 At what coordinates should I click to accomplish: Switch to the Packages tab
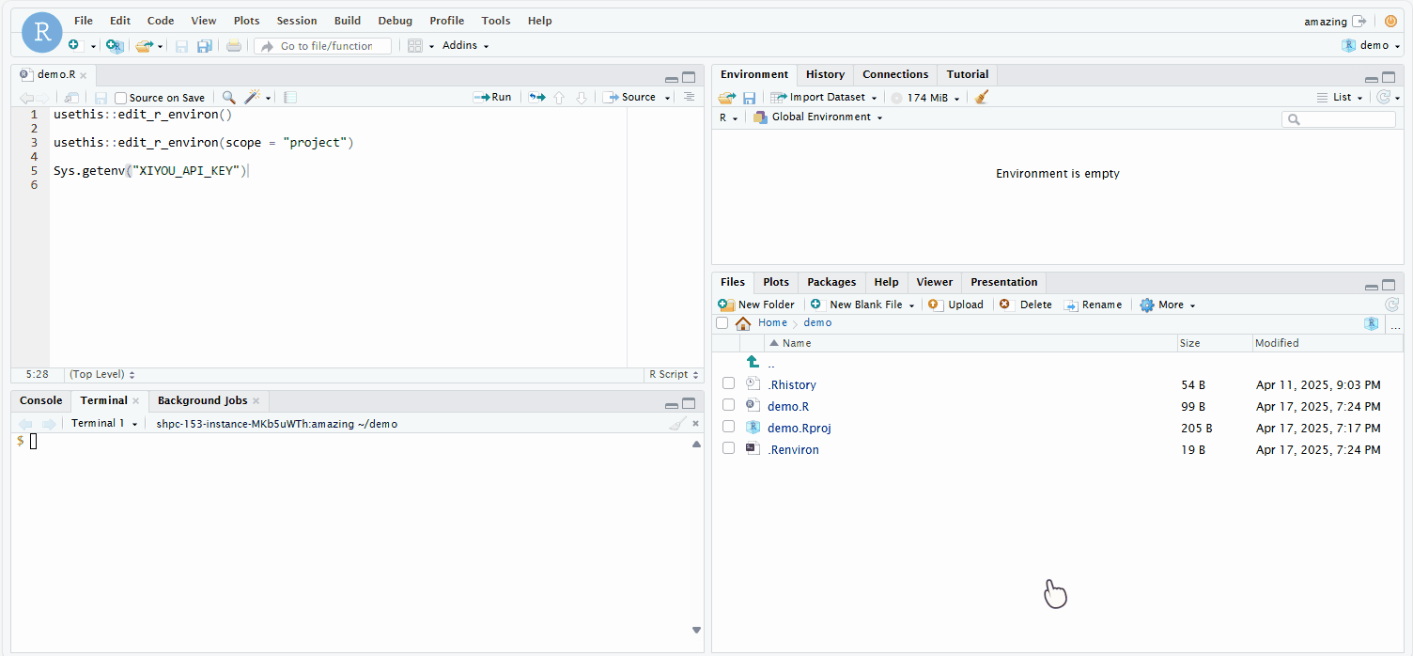pos(831,281)
